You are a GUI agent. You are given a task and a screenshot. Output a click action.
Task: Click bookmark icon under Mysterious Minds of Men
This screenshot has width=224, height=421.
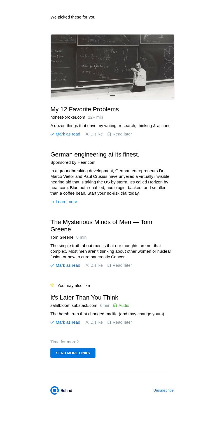pos(109,265)
